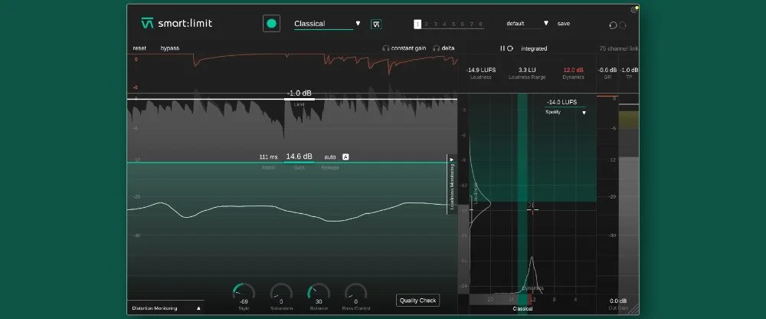Expand the Distortion Monitoring panel
This screenshot has height=319, width=766.
pos(166,308)
